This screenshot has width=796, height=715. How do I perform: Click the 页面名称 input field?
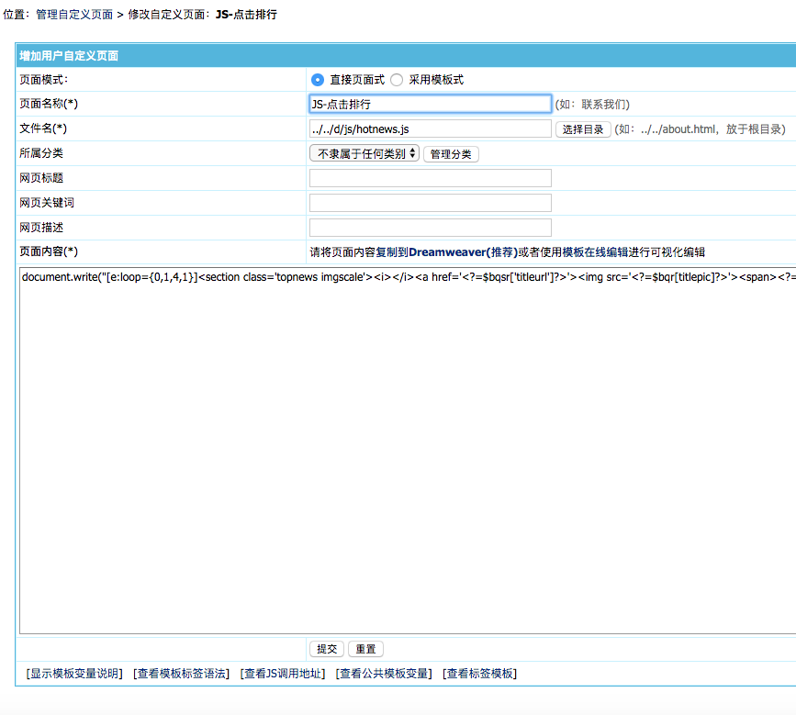click(x=430, y=105)
